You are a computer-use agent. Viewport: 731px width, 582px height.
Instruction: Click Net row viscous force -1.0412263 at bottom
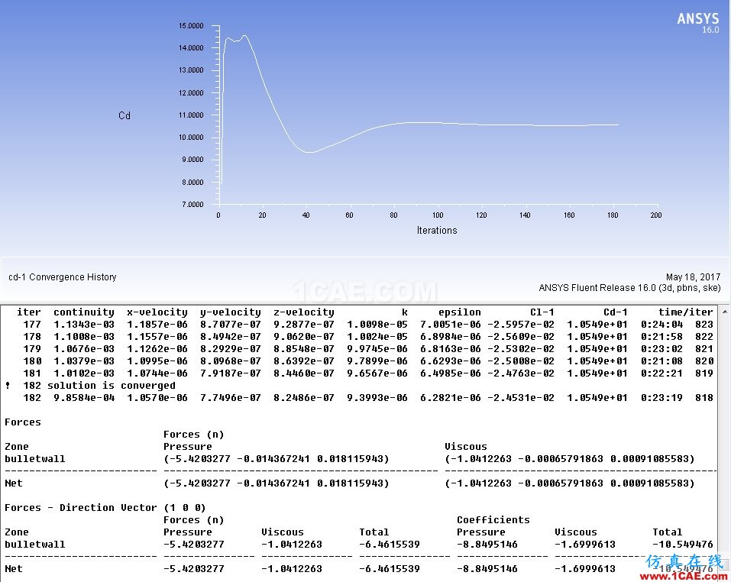click(x=291, y=568)
